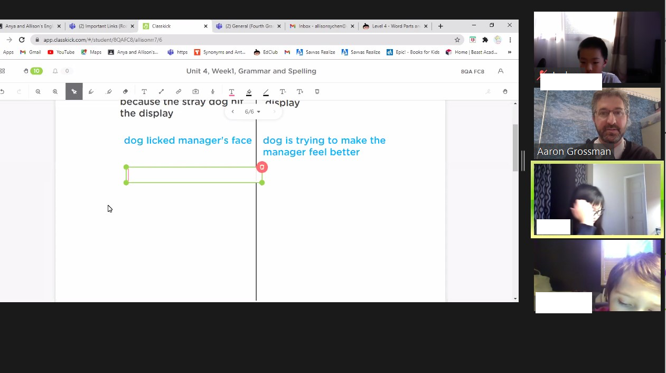Toggle the pointer select tool
The width and height of the screenshot is (666, 373).
[74, 91]
